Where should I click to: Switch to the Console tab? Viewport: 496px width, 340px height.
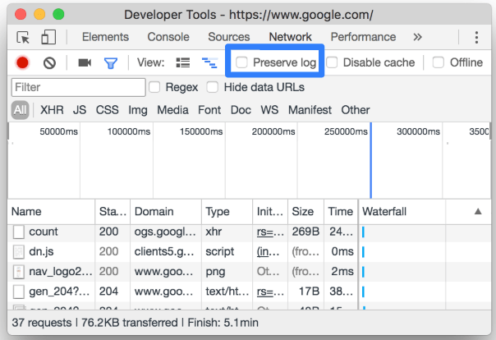tap(168, 37)
